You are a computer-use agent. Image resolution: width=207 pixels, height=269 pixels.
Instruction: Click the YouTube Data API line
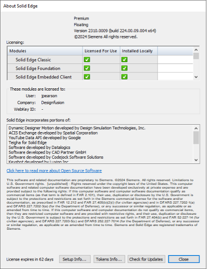(x=44, y=138)
